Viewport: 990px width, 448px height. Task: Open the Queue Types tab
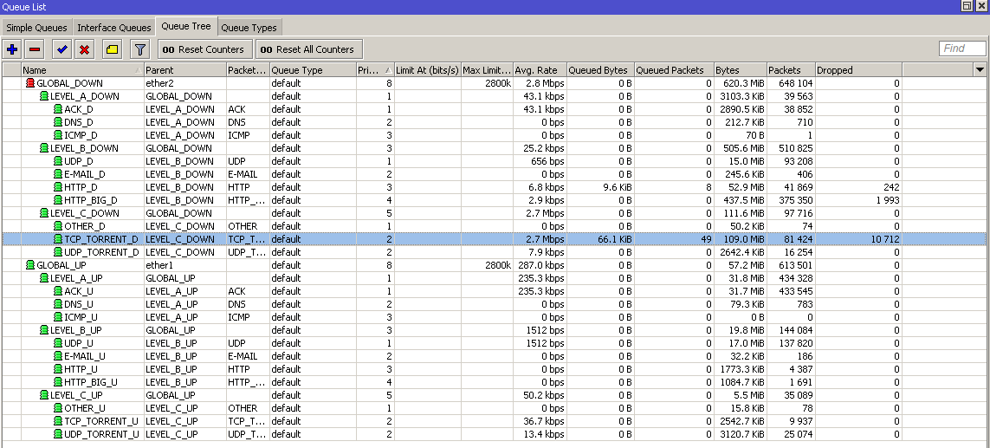(x=249, y=28)
